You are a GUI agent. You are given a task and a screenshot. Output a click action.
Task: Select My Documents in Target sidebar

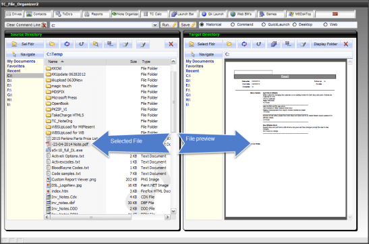coord(200,62)
